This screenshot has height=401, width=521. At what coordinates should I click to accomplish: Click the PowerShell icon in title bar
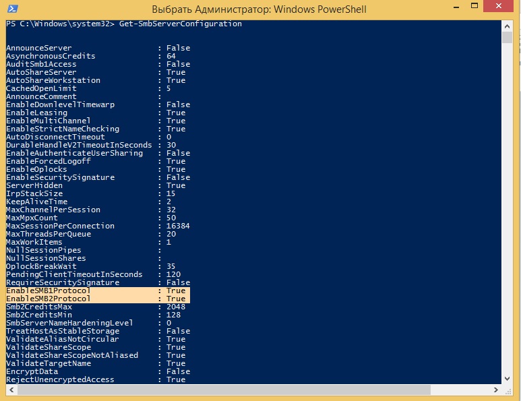pyautogui.click(x=12, y=9)
